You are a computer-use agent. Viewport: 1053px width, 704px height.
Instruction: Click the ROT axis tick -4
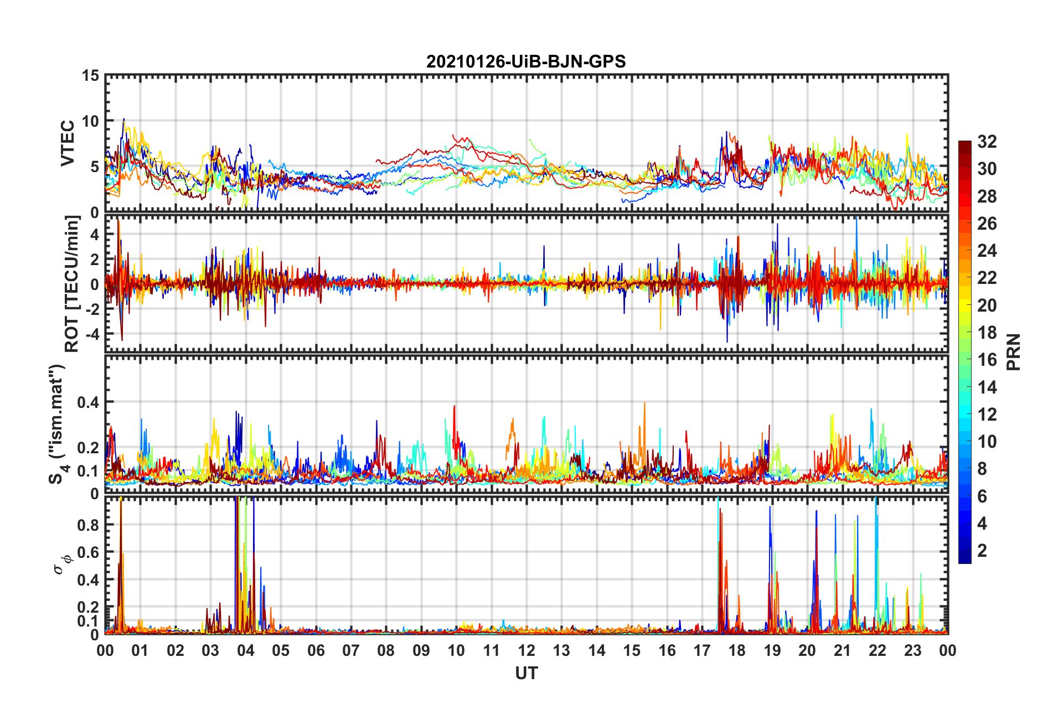point(91,334)
